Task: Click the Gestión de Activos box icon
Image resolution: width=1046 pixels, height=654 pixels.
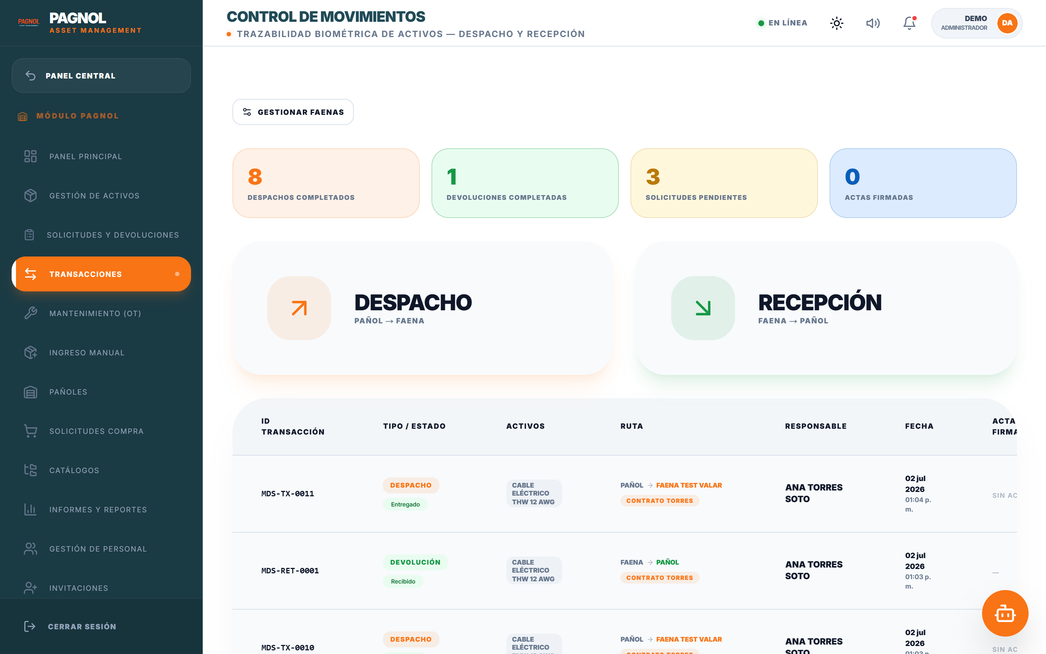Action: point(30,195)
